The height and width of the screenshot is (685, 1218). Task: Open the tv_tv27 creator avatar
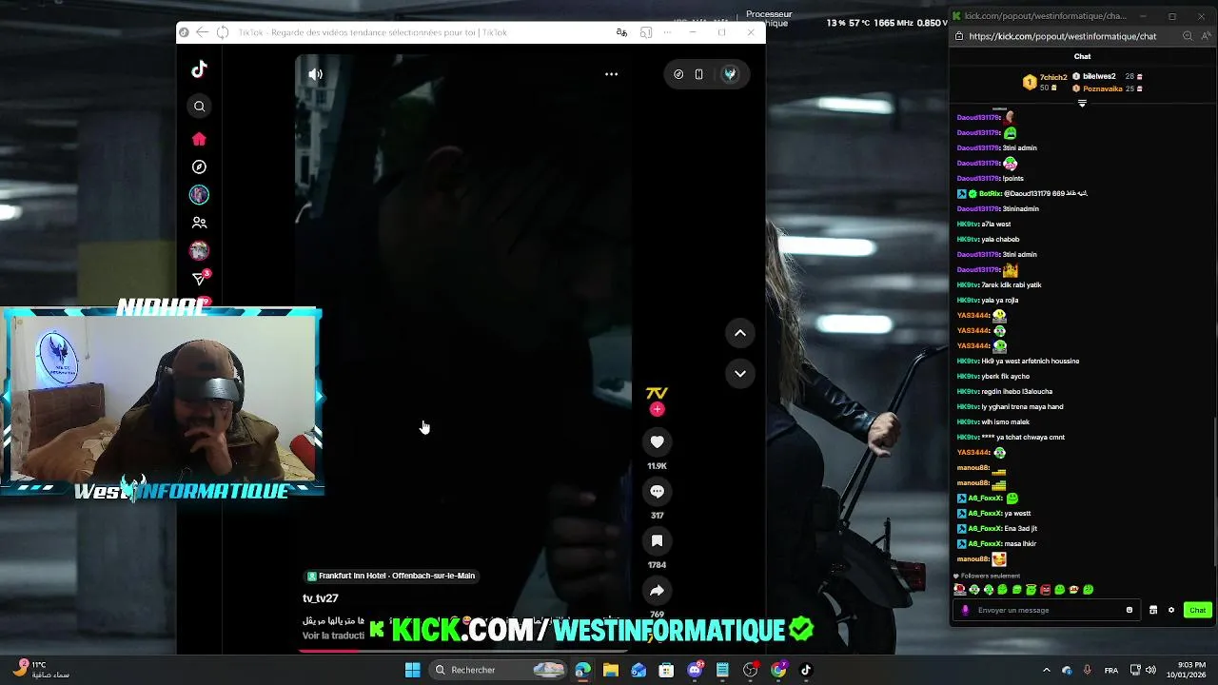click(657, 393)
